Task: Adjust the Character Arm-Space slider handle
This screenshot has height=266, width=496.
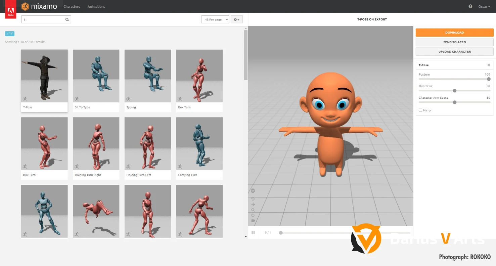Action: coord(455,102)
